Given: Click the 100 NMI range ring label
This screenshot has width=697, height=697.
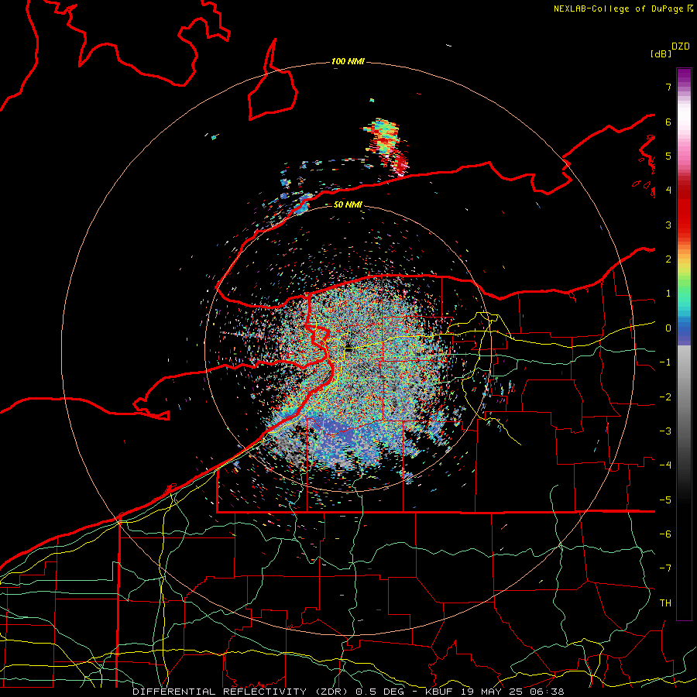Looking at the screenshot, I should coord(348,61).
